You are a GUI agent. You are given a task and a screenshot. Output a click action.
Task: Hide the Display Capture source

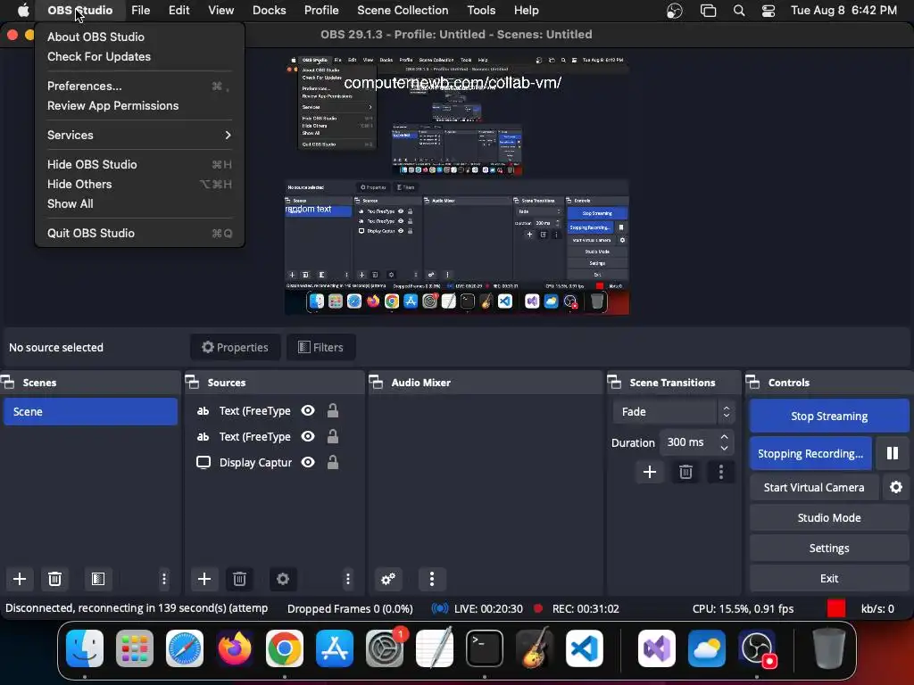point(308,462)
